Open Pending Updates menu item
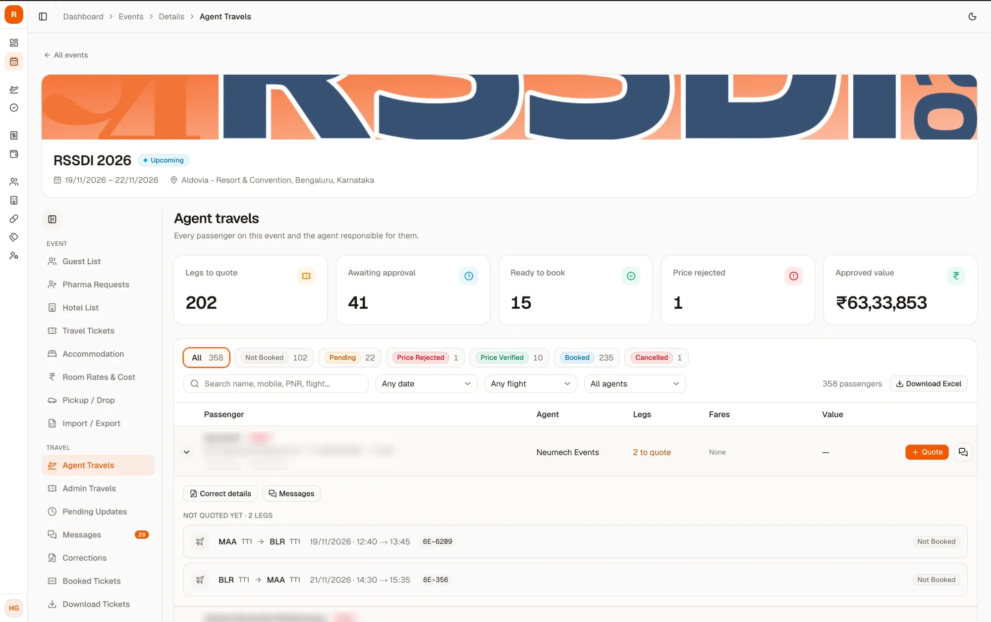This screenshot has height=622, width=991. pos(98,511)
